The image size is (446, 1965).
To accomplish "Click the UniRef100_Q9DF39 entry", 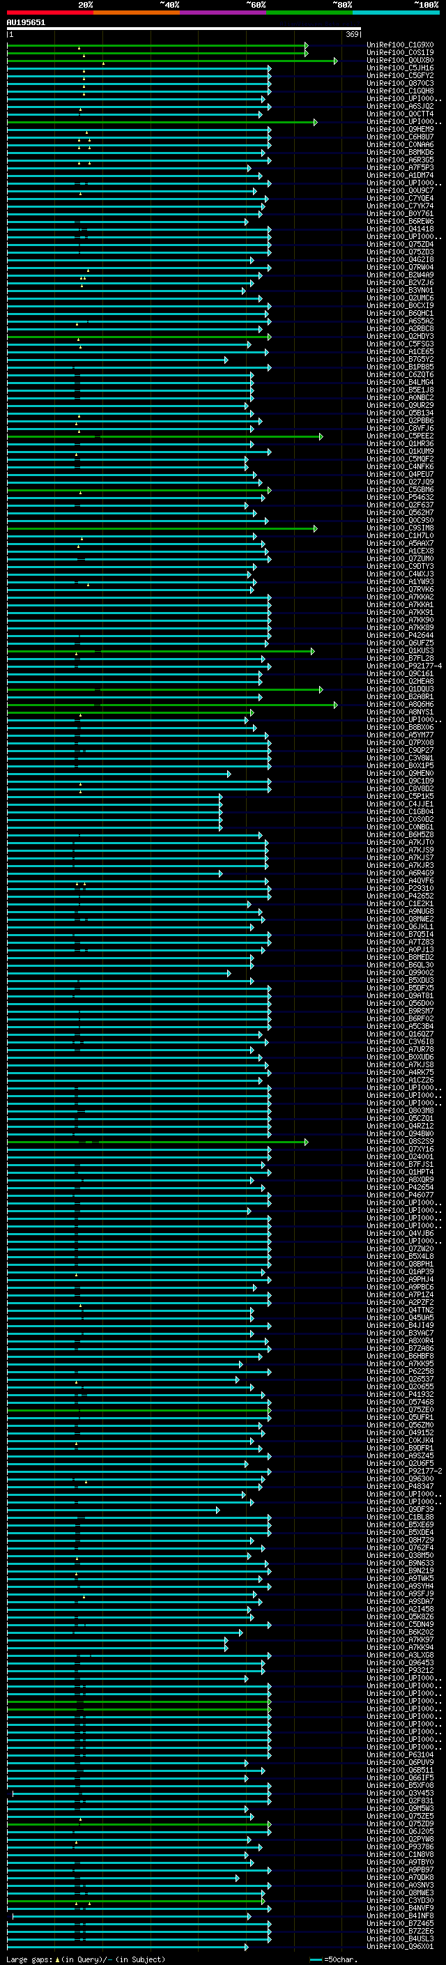I will [400, 1510].
